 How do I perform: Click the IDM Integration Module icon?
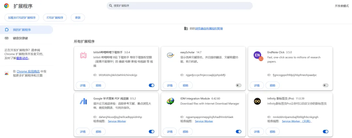(170, 101)
